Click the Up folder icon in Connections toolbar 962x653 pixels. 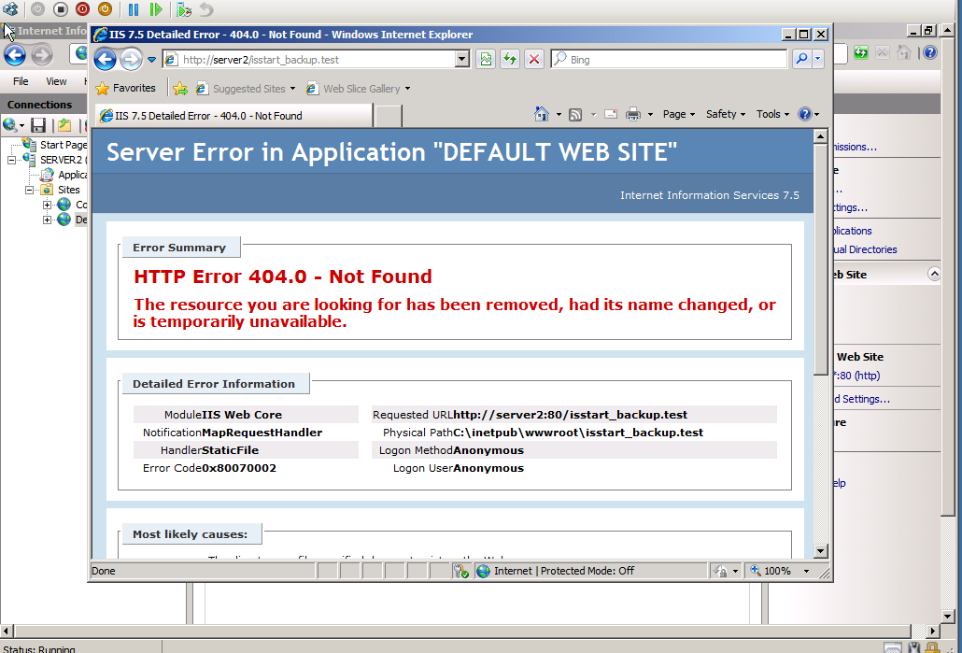[x=64, y=125]
